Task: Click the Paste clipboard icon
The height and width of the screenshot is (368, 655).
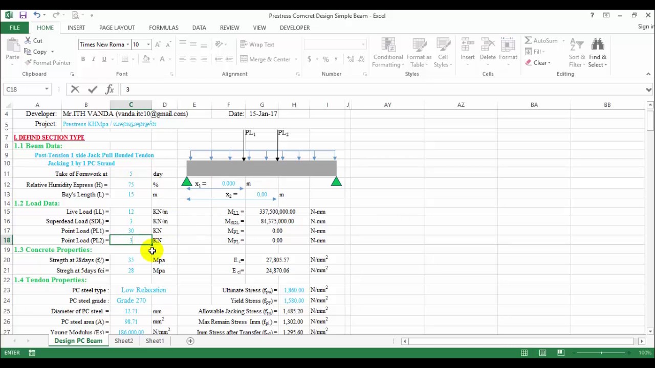Action: click(12, 46)
